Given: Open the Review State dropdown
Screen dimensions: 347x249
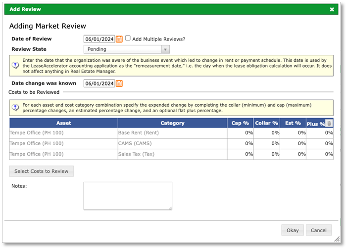Looking at the screenshot, I should tap(127, 49).
